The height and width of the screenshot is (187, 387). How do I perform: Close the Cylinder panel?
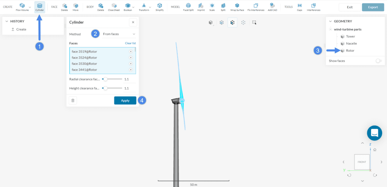tap(133, 22)
